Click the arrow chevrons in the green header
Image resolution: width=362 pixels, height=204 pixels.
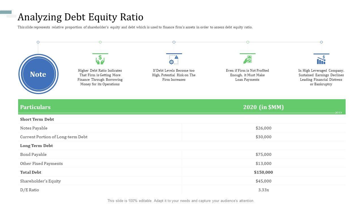click(339, 113)
